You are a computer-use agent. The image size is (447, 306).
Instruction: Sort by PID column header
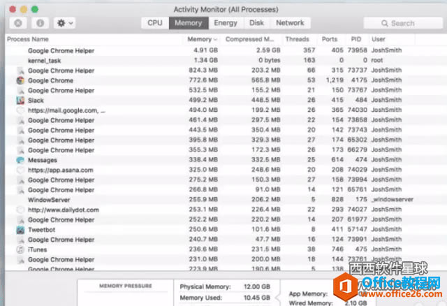click(x=356, y=39)
